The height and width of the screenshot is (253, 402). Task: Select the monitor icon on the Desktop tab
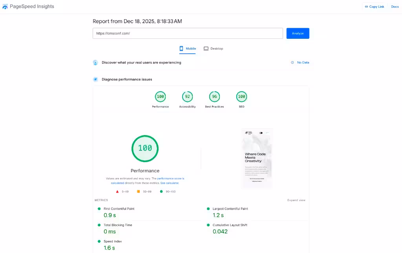click(206, 48)
